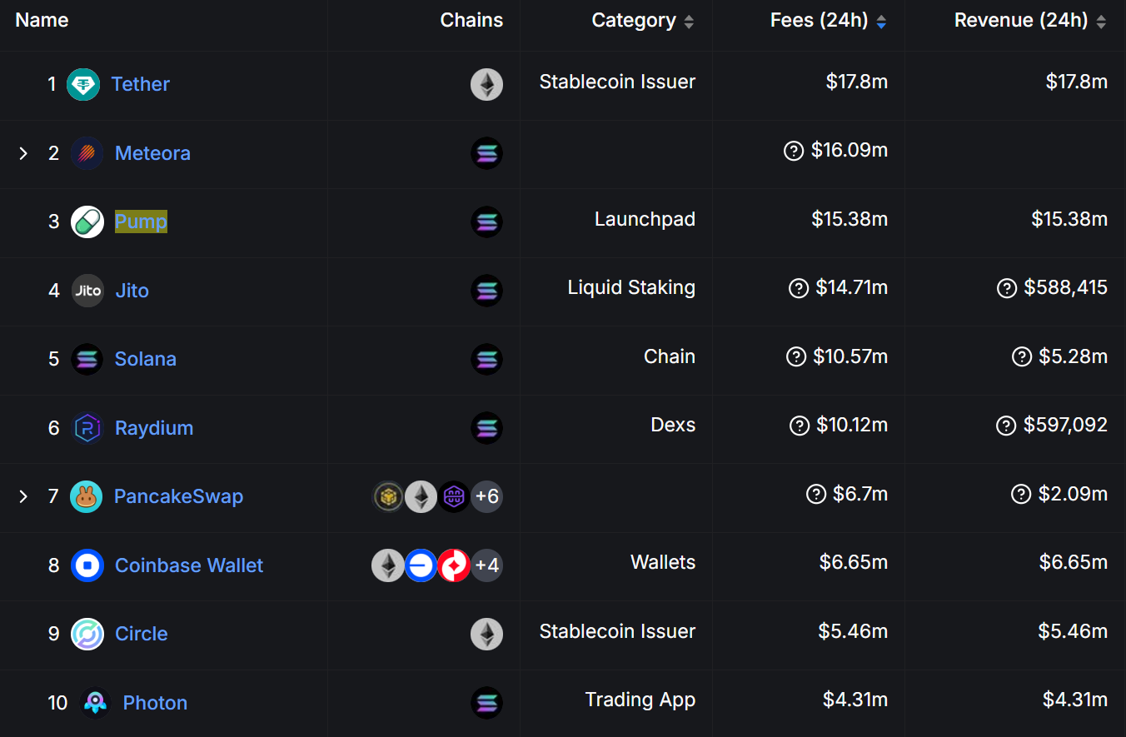This screenshot has height=737, width=1126.
Task: Click the help icon beside Jito revenue
Action: pyautogui.click(x=1006, y=288)
